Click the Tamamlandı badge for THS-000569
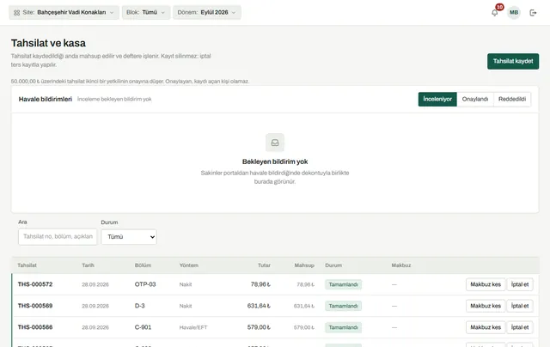This screenshot has height=347, width=550. pyautogui.click(x=343, y=306)
